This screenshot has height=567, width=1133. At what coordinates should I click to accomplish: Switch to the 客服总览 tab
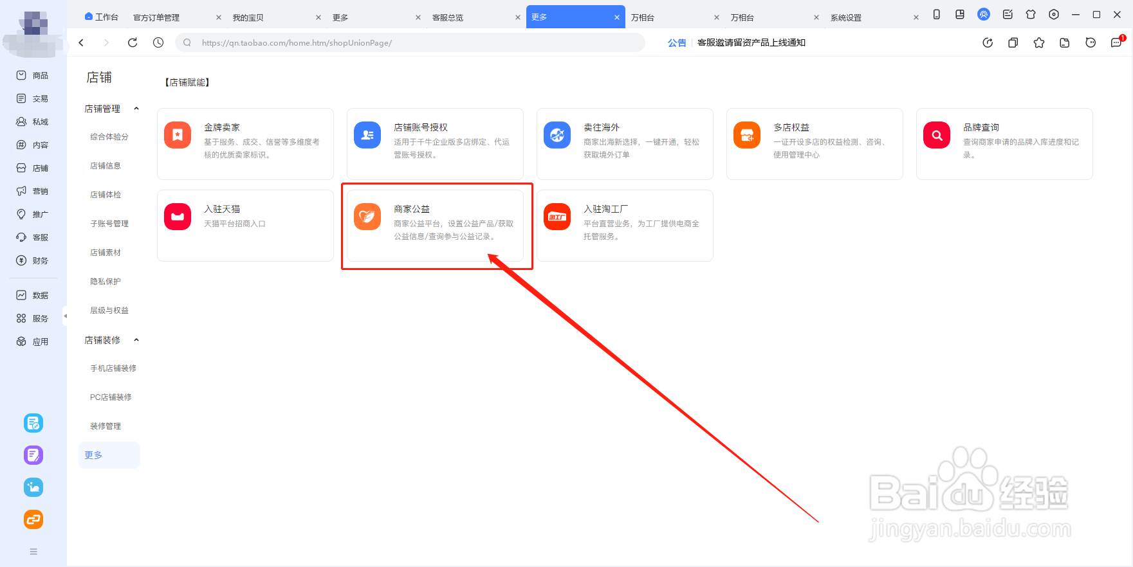click(448, 18)
